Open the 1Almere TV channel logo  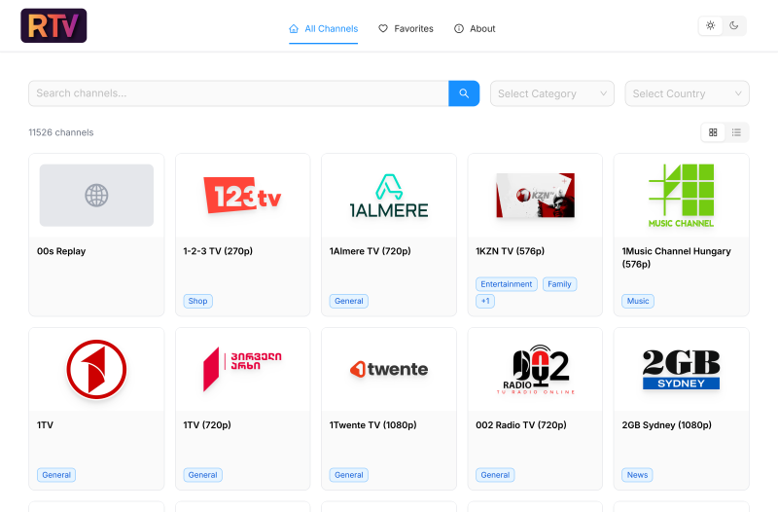pos(388,196)
